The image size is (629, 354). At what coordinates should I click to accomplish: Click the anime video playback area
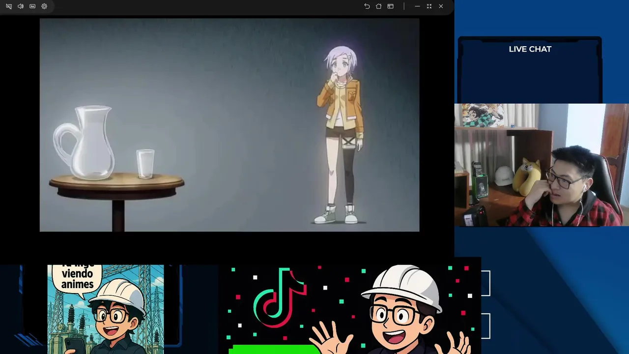tap(229, 125)
